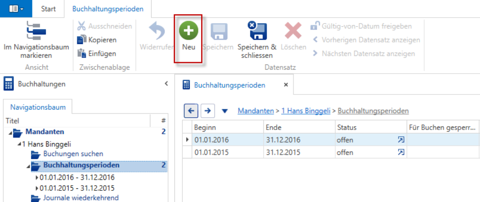Navigate back with left arrow button
Screen dimensions: 480x202
coord(191,111)
